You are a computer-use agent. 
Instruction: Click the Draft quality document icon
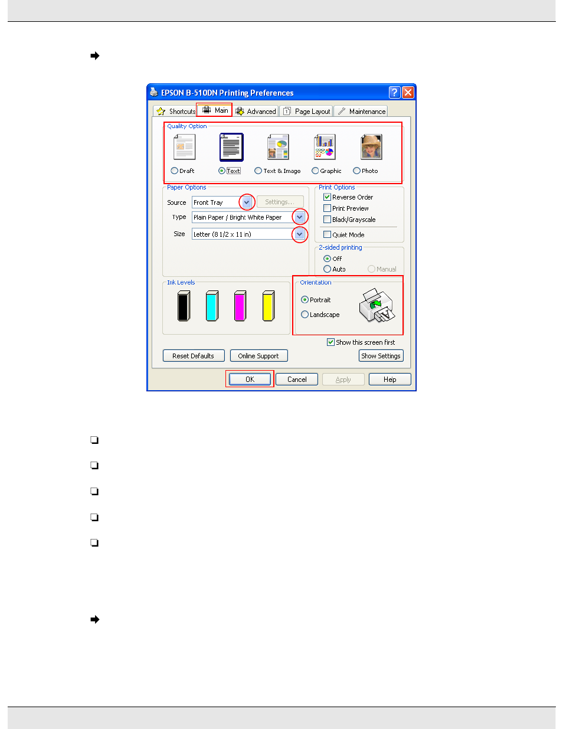[x=184, y=147]
